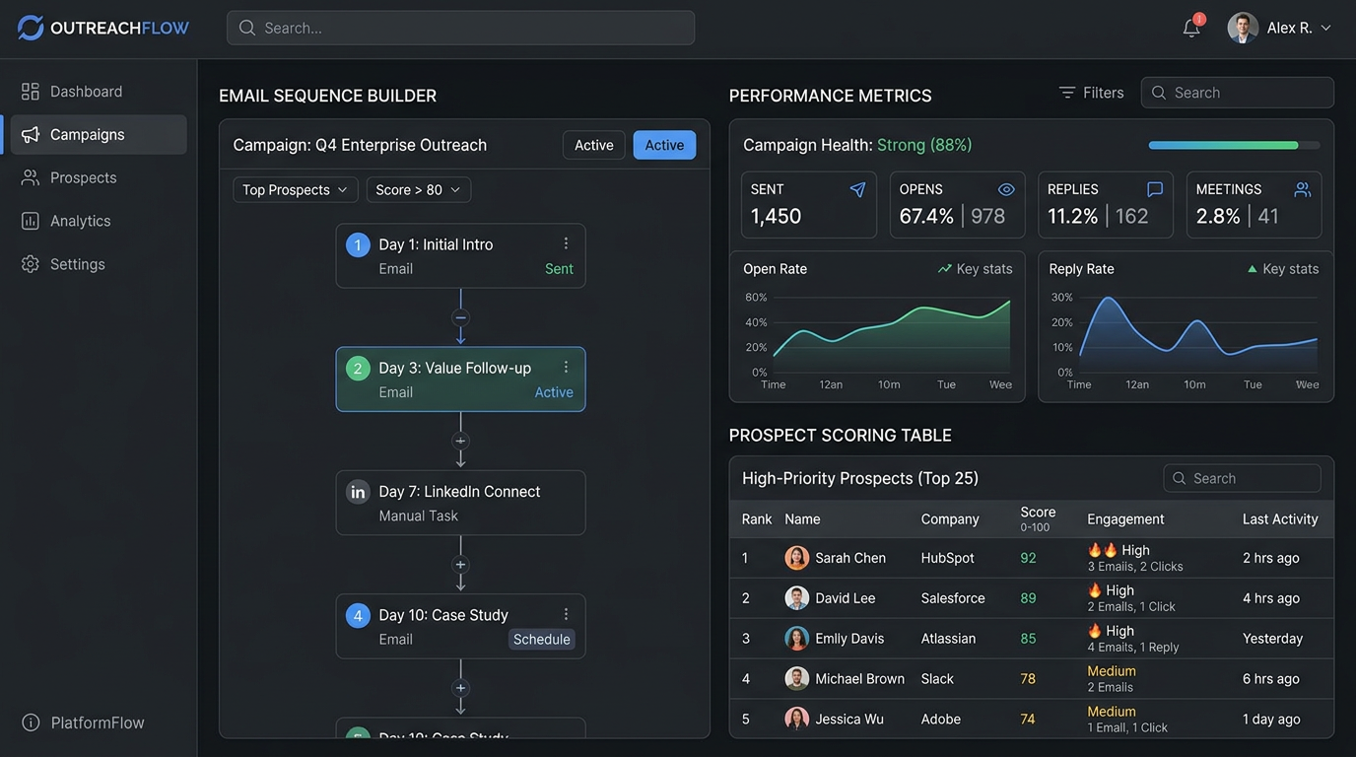Click the PlatformFlow info icon
Viewport: 1356px width, 757px height.
(x=31, y=723)
